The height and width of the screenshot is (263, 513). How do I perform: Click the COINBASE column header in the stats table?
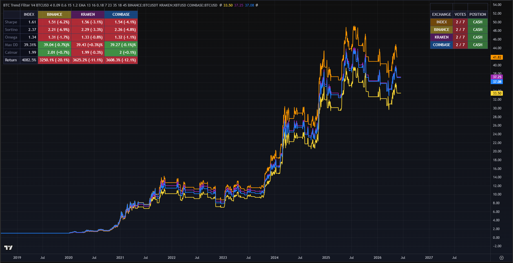click(x=121, y=14)
